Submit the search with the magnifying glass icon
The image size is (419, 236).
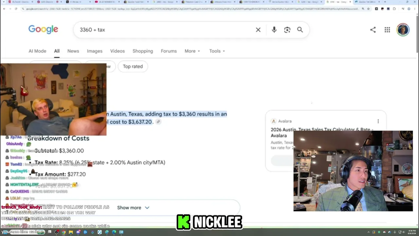pyautogui.click(x=300, y=30)
